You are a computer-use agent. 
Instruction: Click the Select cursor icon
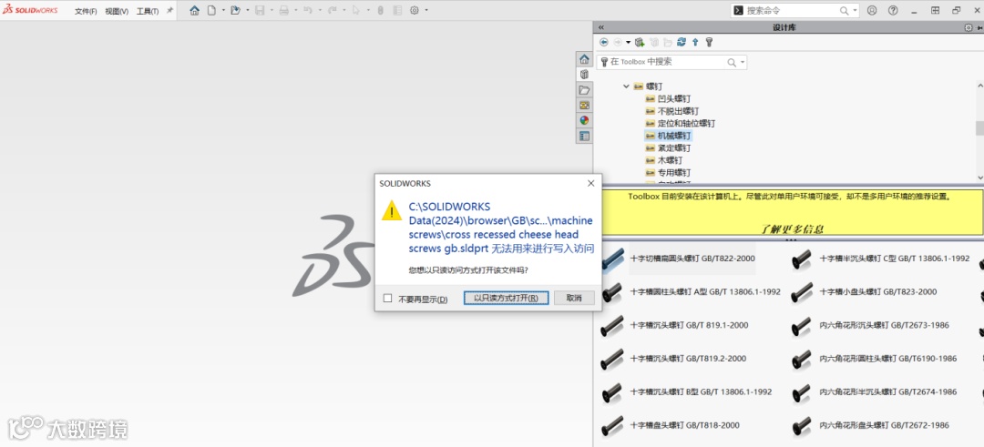pyautogui.click(x=356, y=10)
